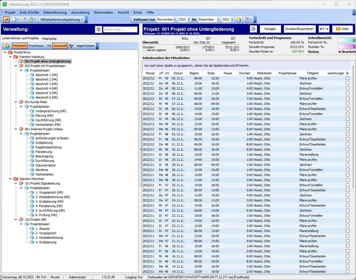This screenshot has width=356, height=280.
Task: Click the Vorlagen button
Action: click(x=270, y=29)
